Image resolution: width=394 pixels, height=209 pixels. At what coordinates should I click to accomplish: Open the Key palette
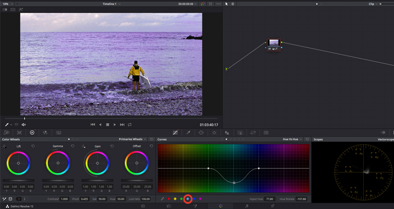click(240, 133)
